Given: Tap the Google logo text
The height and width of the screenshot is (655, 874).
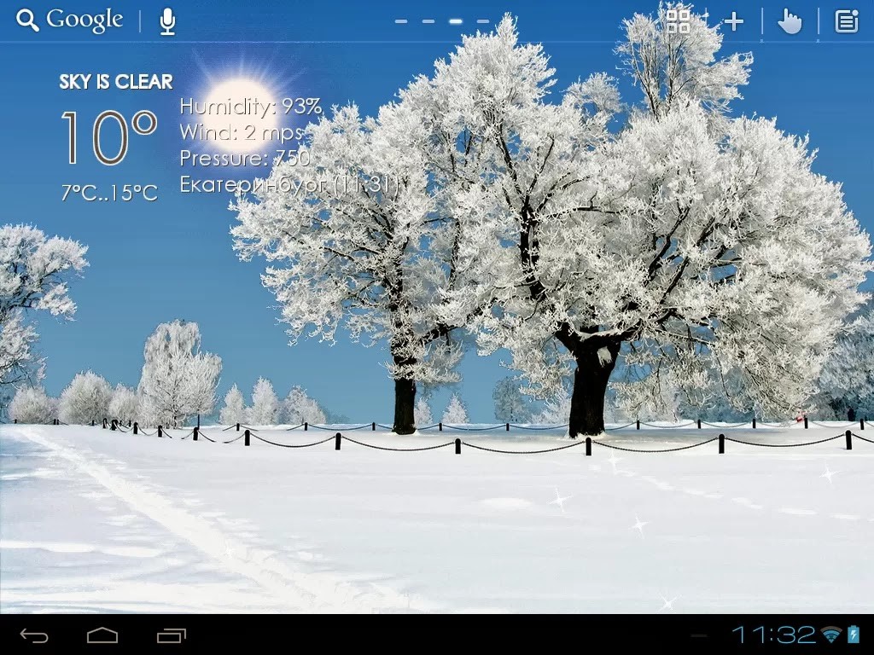Looking at the screenshot, I should 84,20.
